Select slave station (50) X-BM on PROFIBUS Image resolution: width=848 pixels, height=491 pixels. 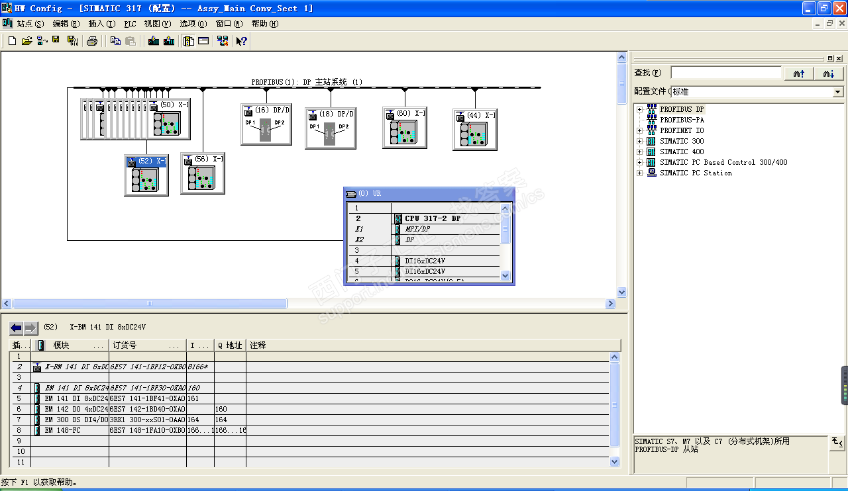168,120
